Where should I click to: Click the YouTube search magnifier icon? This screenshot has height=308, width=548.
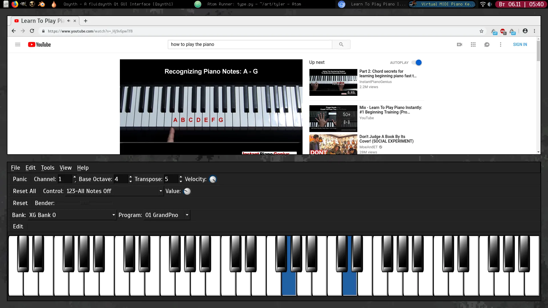[x=341, y=44]
